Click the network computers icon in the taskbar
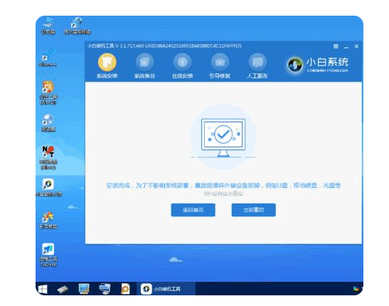389x306 pixels. point(105,289)
